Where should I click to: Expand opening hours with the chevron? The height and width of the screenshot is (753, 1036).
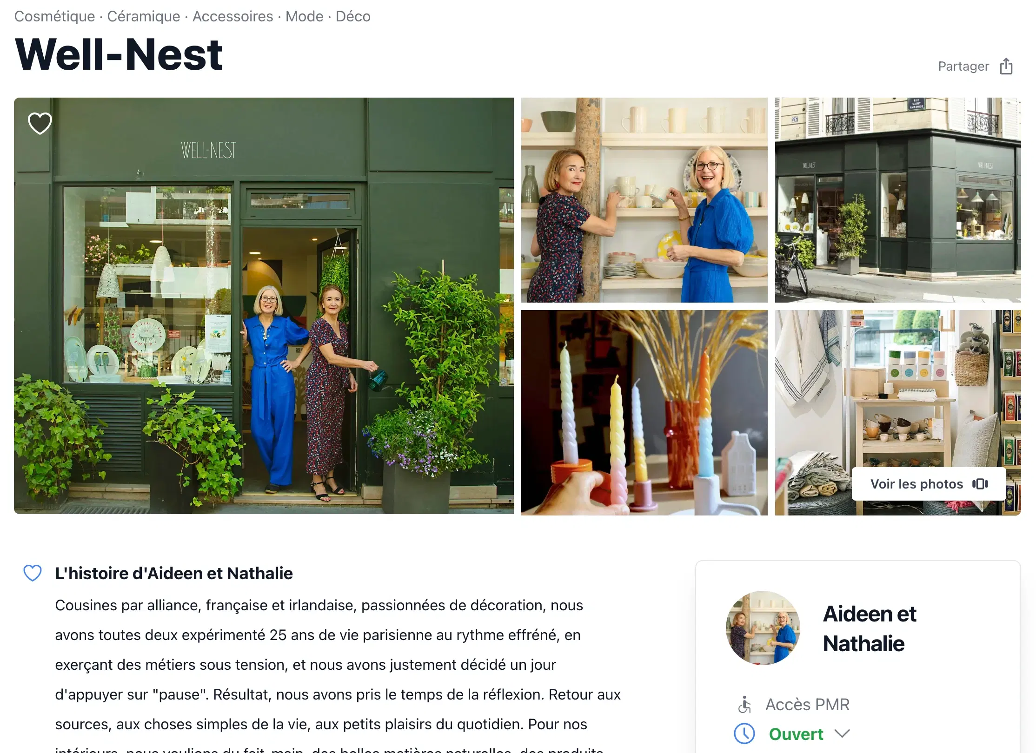tap(842, 733)
